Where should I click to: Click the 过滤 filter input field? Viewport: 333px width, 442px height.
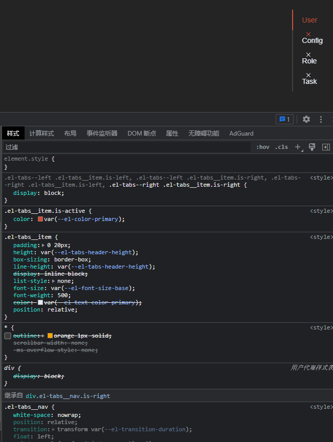[x=51, y=147]
